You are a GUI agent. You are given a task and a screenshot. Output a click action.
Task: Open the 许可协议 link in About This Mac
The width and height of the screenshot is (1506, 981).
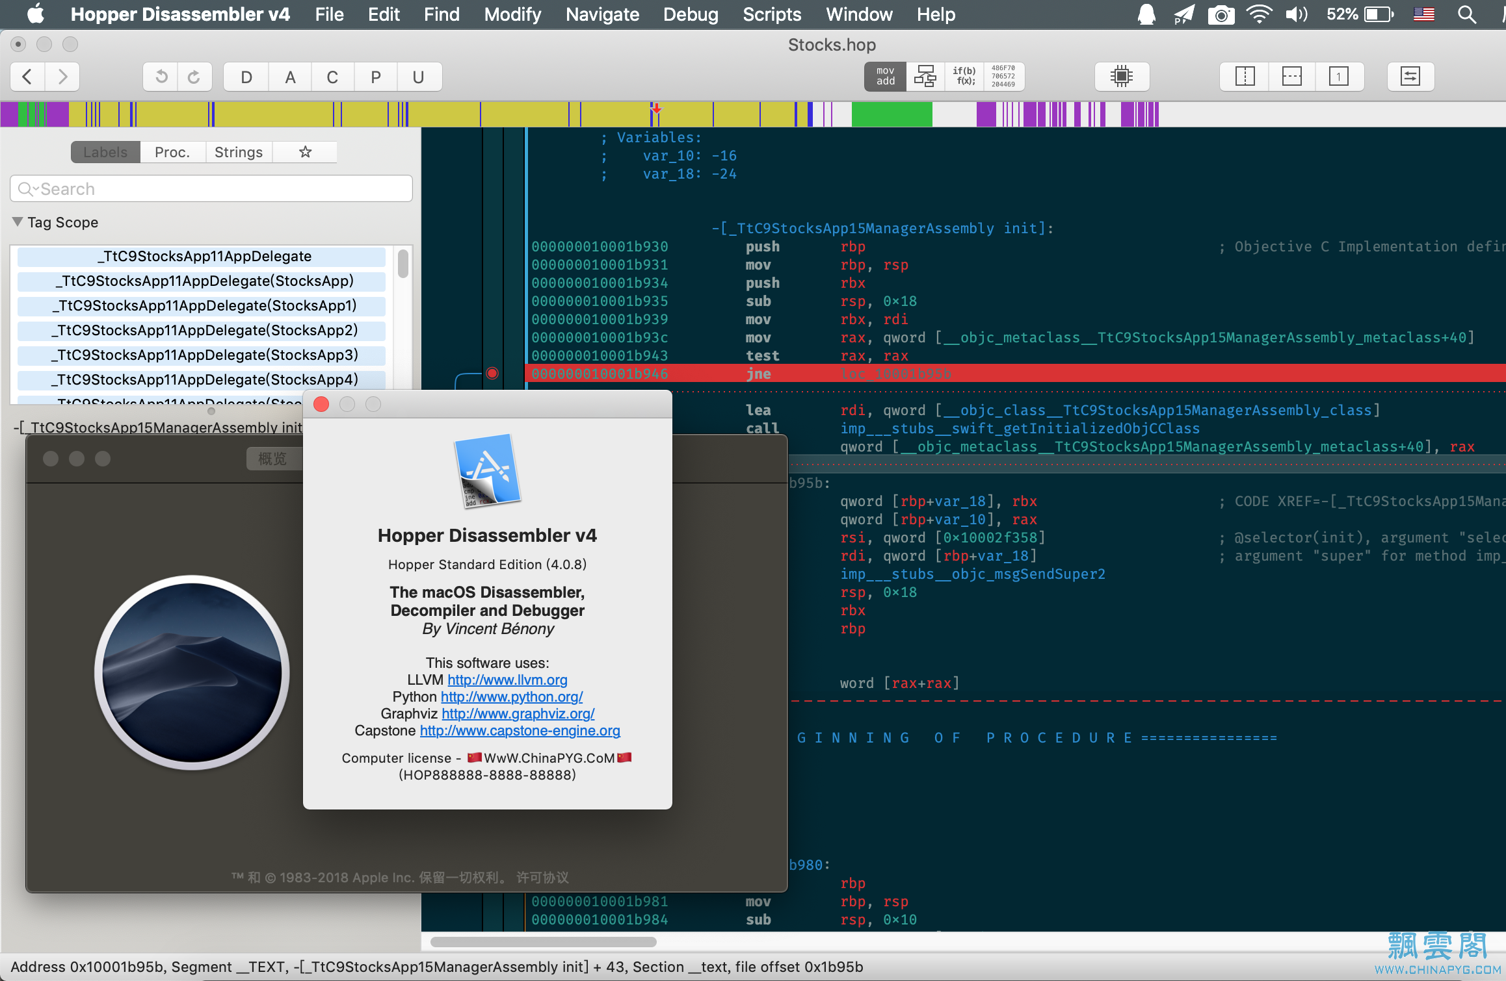tap(542, 878)
